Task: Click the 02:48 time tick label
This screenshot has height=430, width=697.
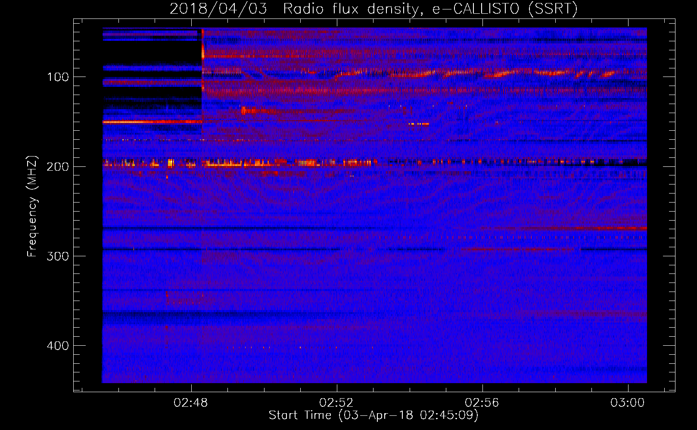Action: click(190, 402)
